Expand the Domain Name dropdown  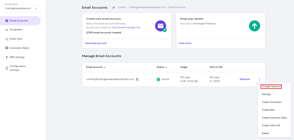[x=36, y=9]
